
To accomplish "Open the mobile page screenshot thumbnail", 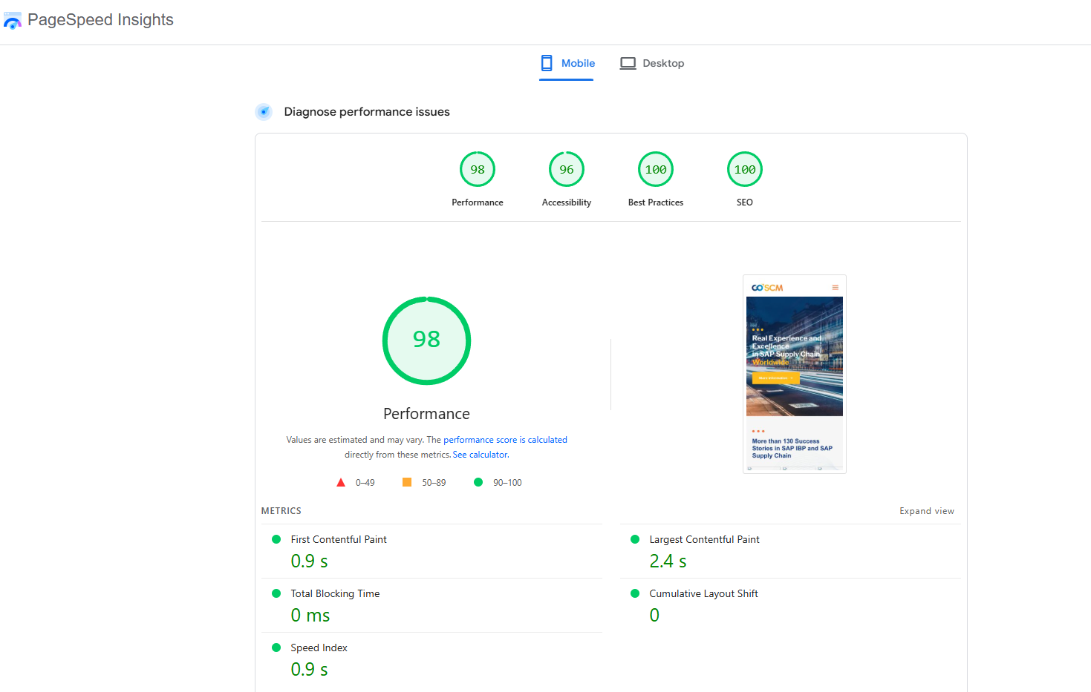I will click(795, 374).
